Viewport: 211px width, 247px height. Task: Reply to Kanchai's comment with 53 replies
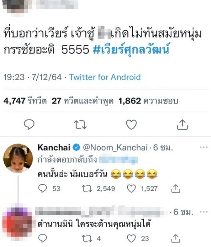(x=42, y=188)
